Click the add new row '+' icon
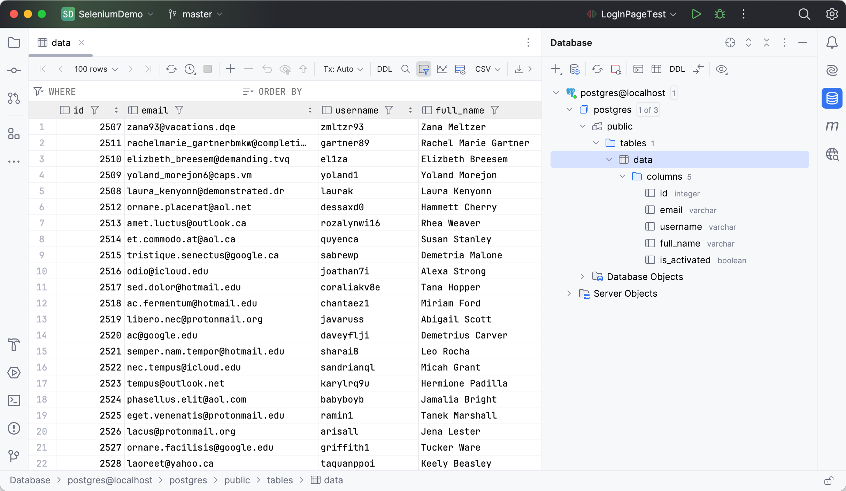The image size is (846, 491). (x=230, y=69)
